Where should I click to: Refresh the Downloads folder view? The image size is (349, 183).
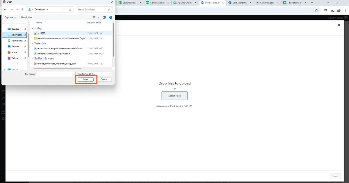tap(70, 9)
